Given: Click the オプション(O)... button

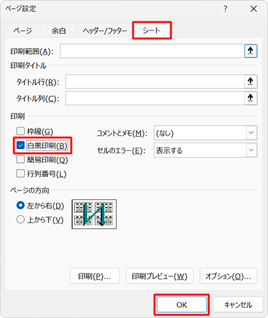Looking at the screenshot, I should (228, 276).
